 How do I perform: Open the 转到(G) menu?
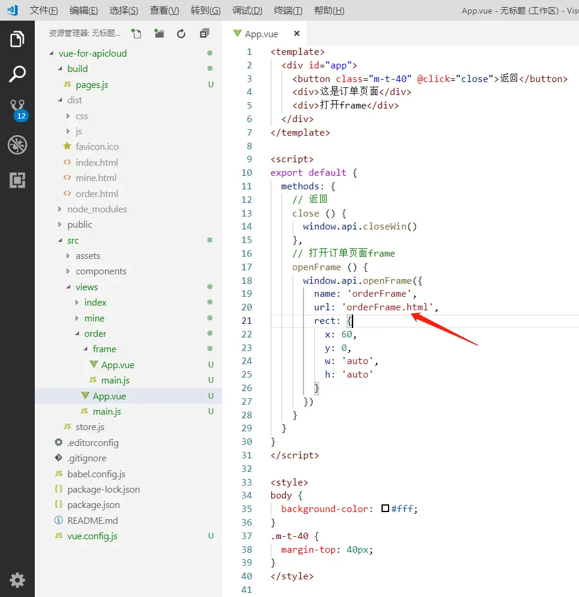pos(206,10)
